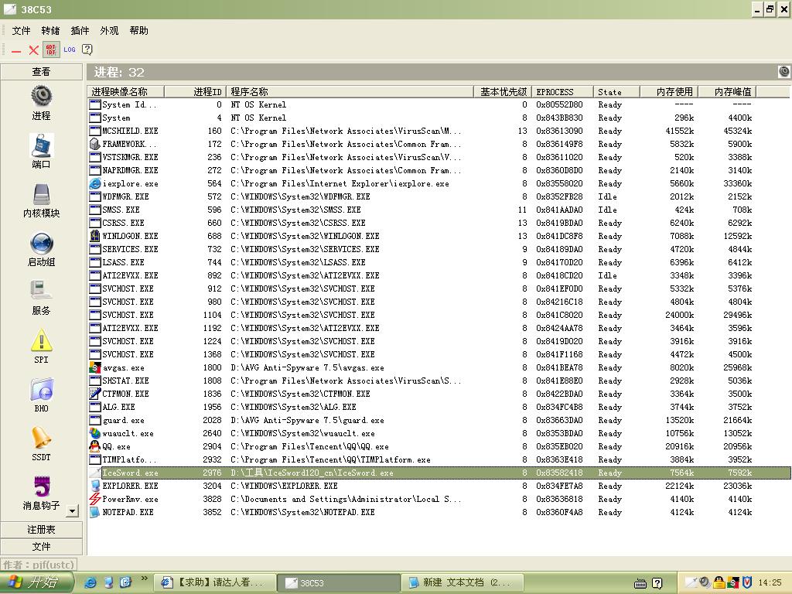The width and height of the screenshot is (792, 594).
Task: Select the 内核模块 kernel modules icon
Action: coord(41,195)
